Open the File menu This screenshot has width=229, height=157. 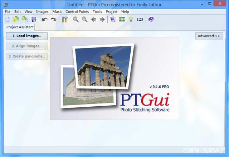point(8,11)
